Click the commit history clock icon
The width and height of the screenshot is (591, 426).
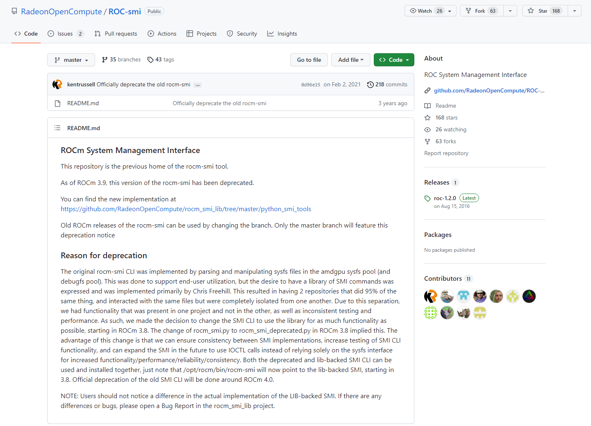(370, 85)
